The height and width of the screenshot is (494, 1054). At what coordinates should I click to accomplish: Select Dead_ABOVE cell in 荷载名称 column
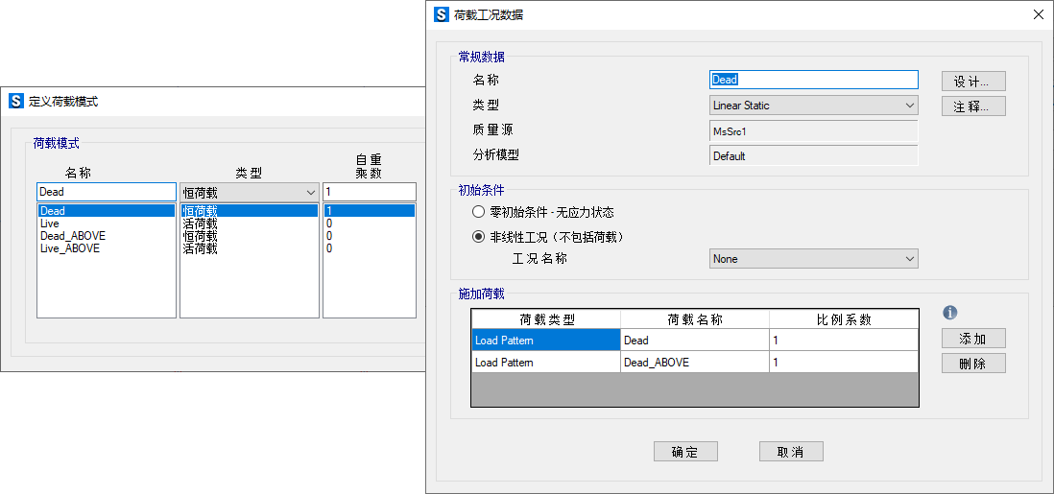(694, 363)
